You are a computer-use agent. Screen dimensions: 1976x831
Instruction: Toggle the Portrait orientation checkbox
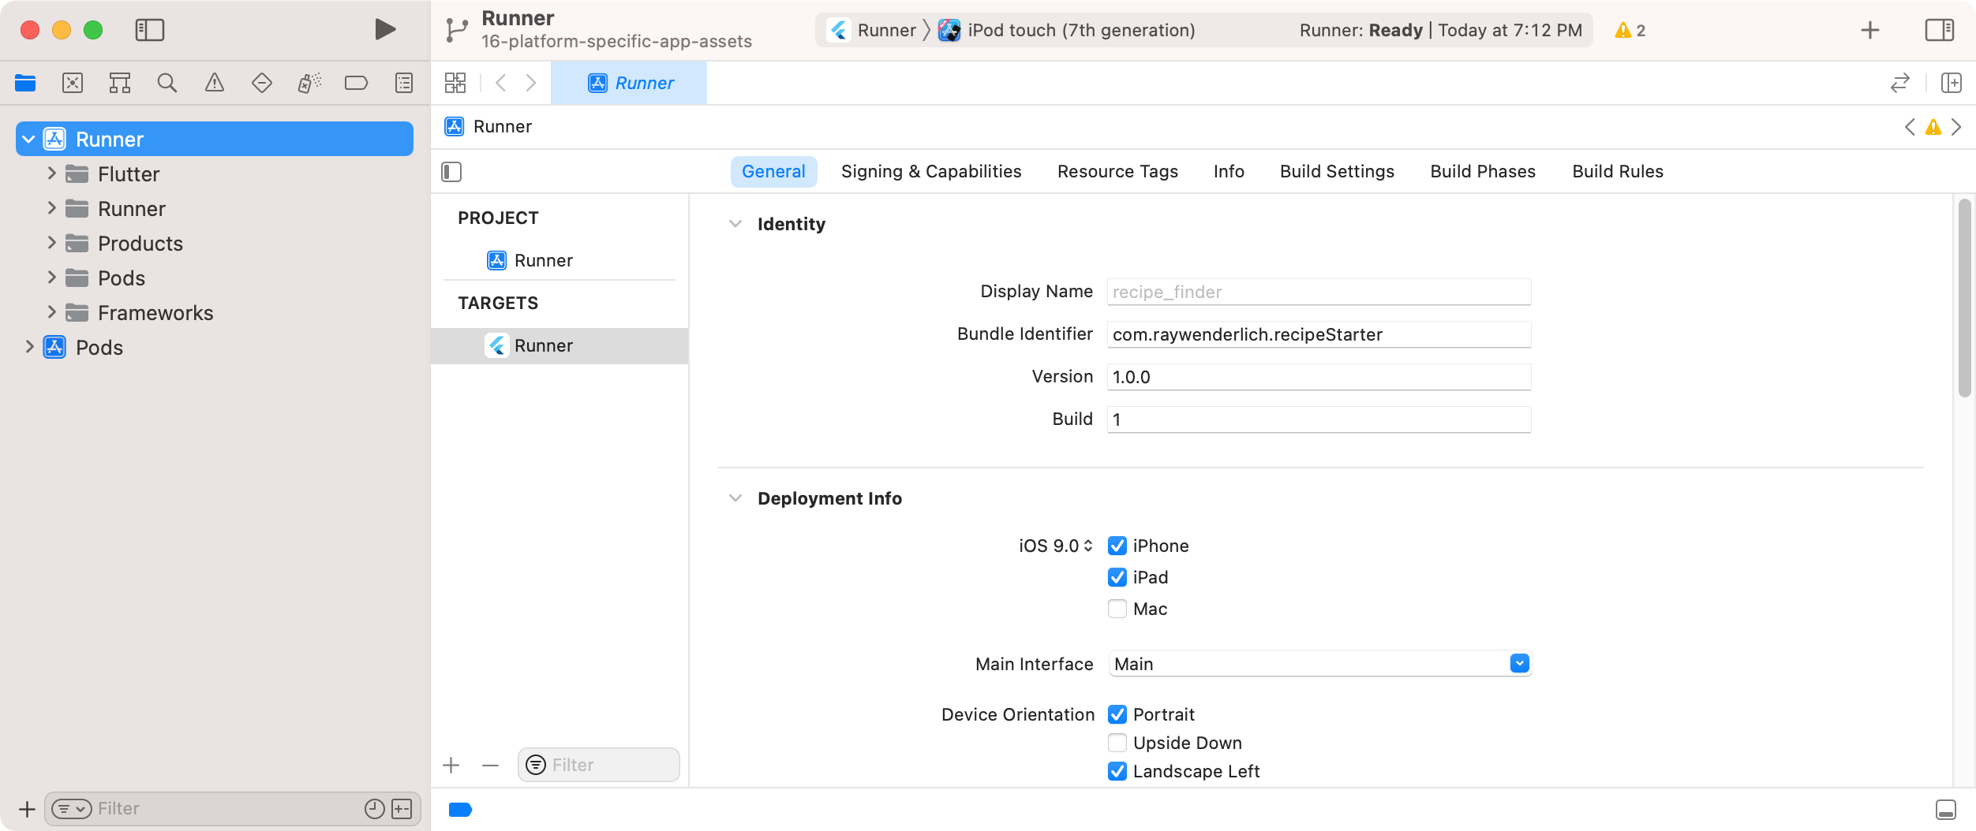1117,714
